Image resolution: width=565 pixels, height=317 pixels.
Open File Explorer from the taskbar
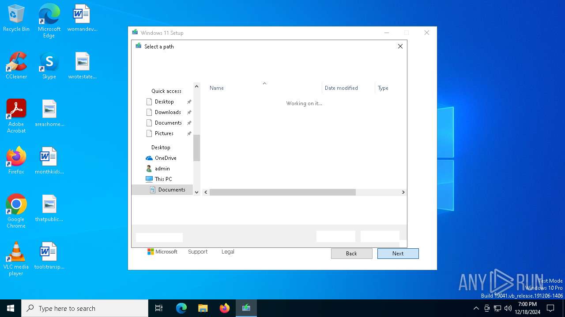(203, 308)
